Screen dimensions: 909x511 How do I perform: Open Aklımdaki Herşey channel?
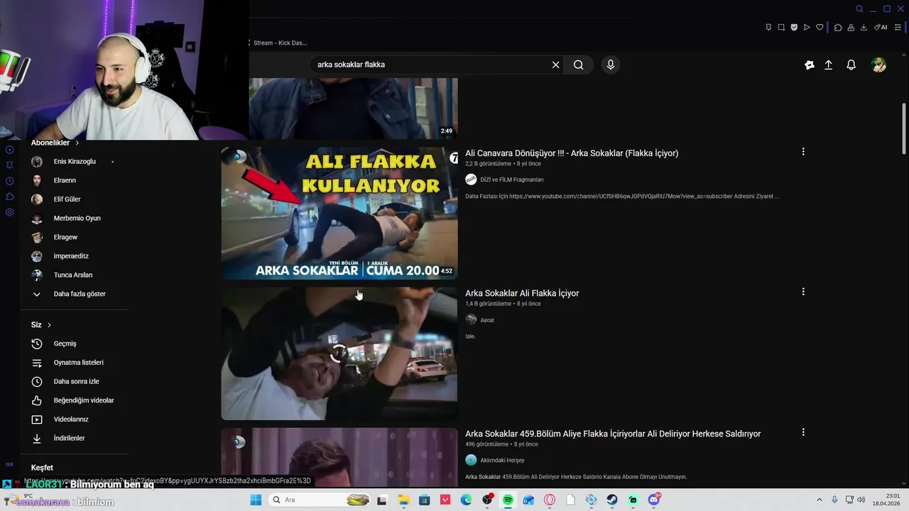coord(502,461)
